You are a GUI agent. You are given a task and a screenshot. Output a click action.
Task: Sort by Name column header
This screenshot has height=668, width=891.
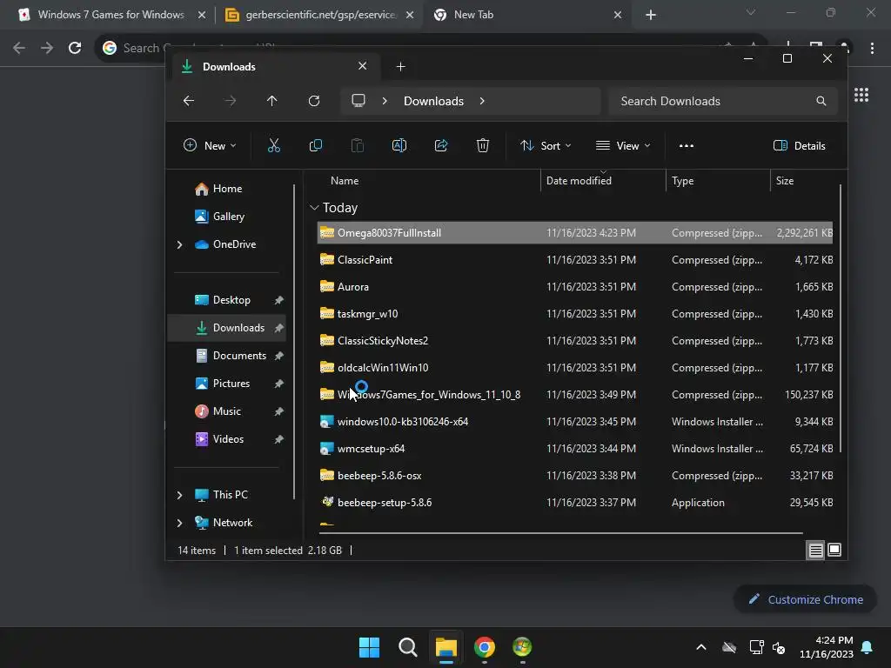[x=345, y=181]
